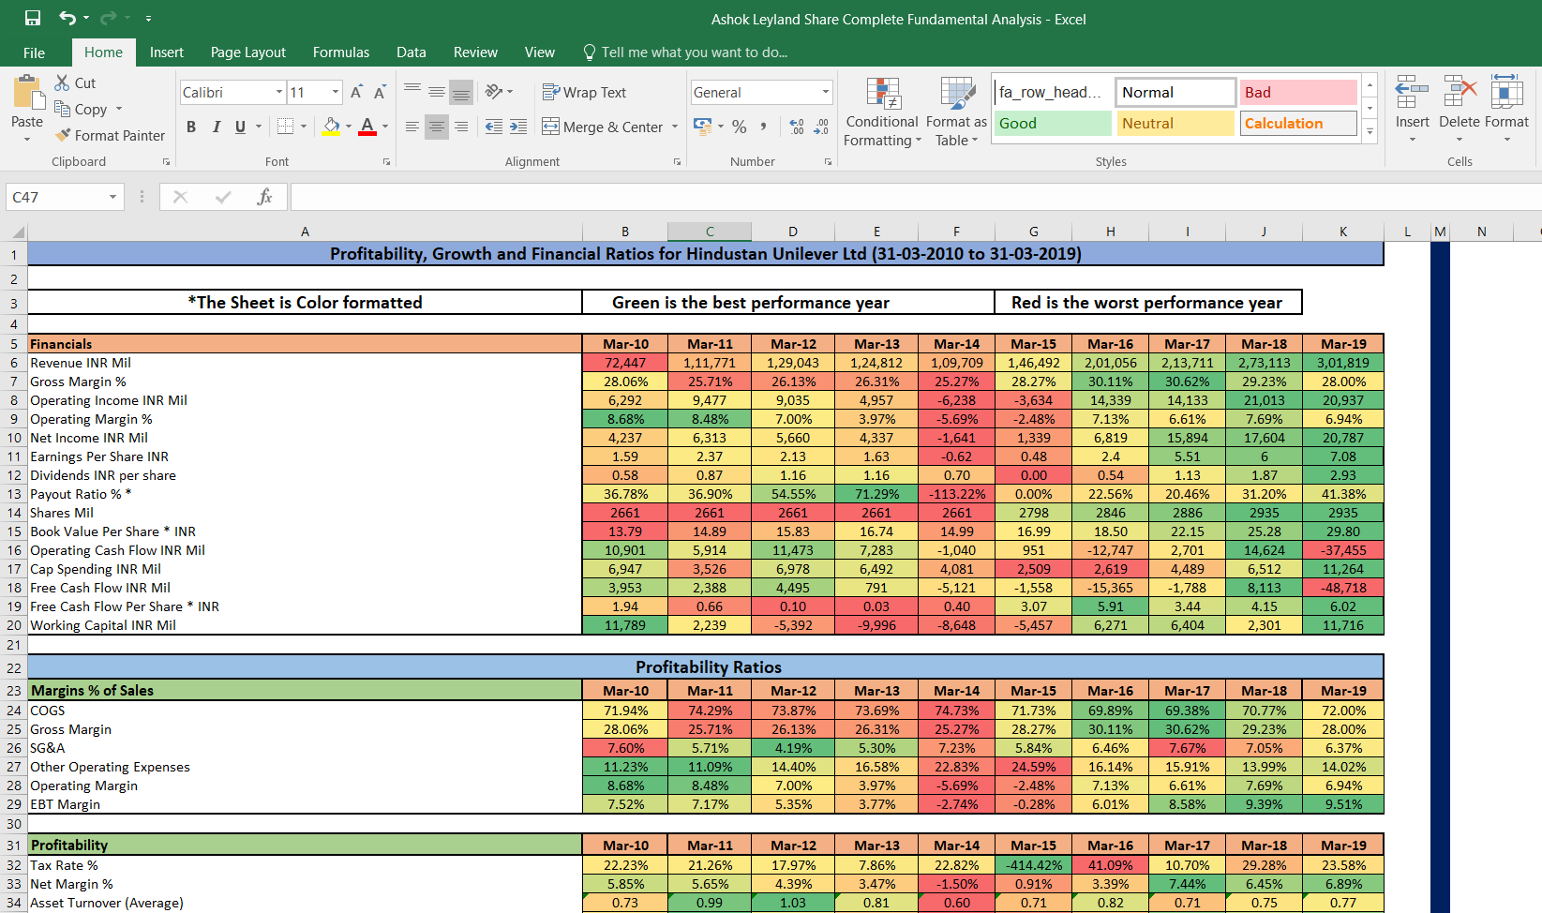Toggle Align Left
Viewport: 1542px width, 913px height.
(412, 127)
